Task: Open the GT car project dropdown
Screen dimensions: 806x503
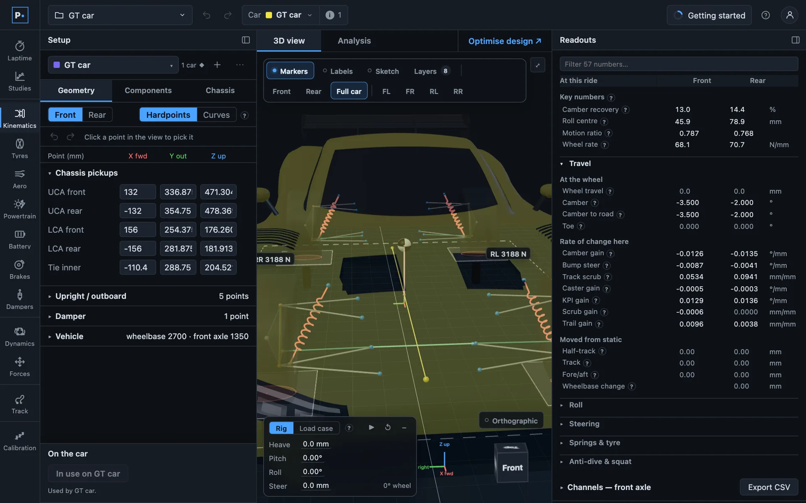Action: click(x=120, y=15)
